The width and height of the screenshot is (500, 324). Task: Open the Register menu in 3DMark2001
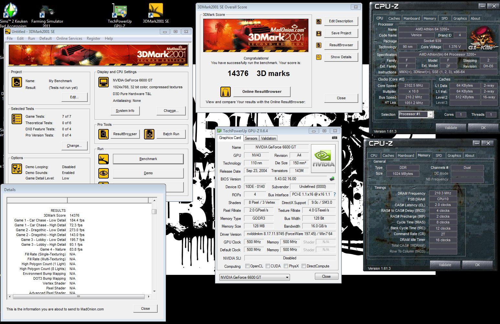pyautogui.click(x=94, y=38)
